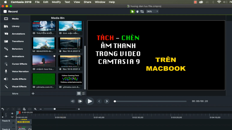Open the Apple menu

[5, 2]
